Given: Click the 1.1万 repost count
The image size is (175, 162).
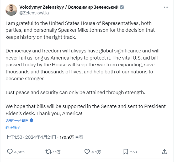Looking at the screenshot, I should pyautogui.click(x=57, y=152).
